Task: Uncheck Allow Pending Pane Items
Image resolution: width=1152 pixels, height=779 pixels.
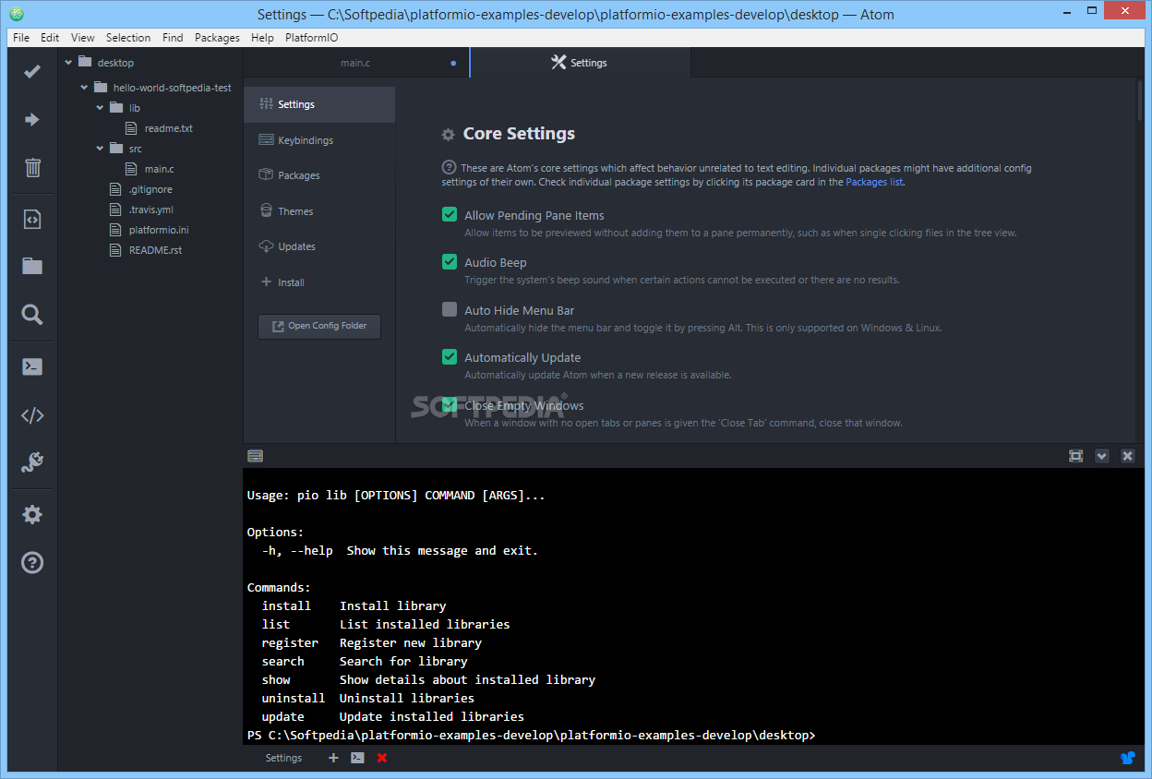Action: click(450, 214)
